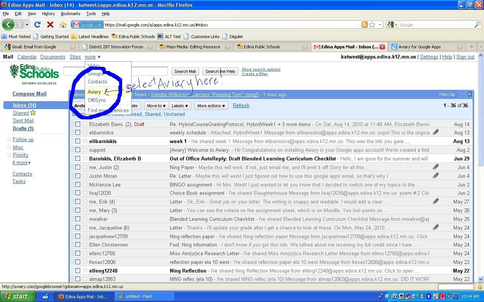Select the Barniskis, Elizabeth B message checkbox
This screenshot has width=484, height=302.
click(78, 159)
